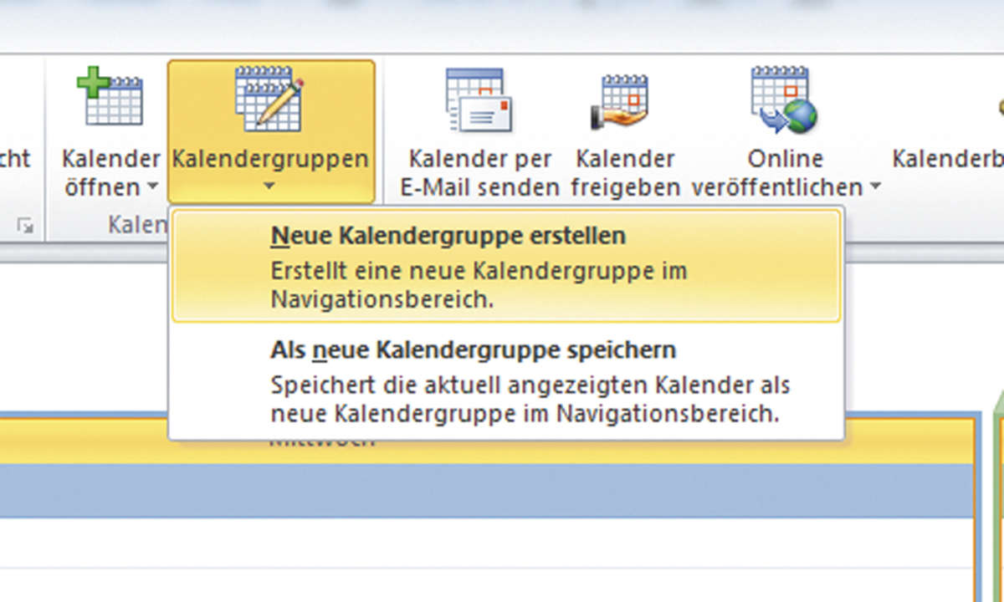Choose Neue Kalendergruppe erstellen menu entry
Image resolution: width=1004 pixels, height=602 pixels.
(x=506, y=267)
